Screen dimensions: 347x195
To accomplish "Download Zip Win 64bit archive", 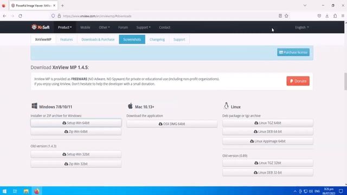I will pyautogui.click(x=76, y=132).
